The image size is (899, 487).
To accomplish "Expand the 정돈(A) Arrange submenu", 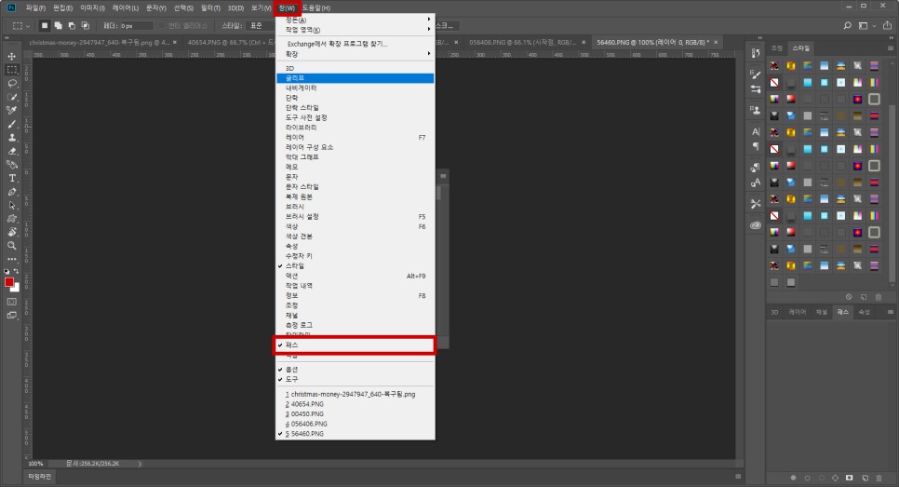I will (355, 20).
